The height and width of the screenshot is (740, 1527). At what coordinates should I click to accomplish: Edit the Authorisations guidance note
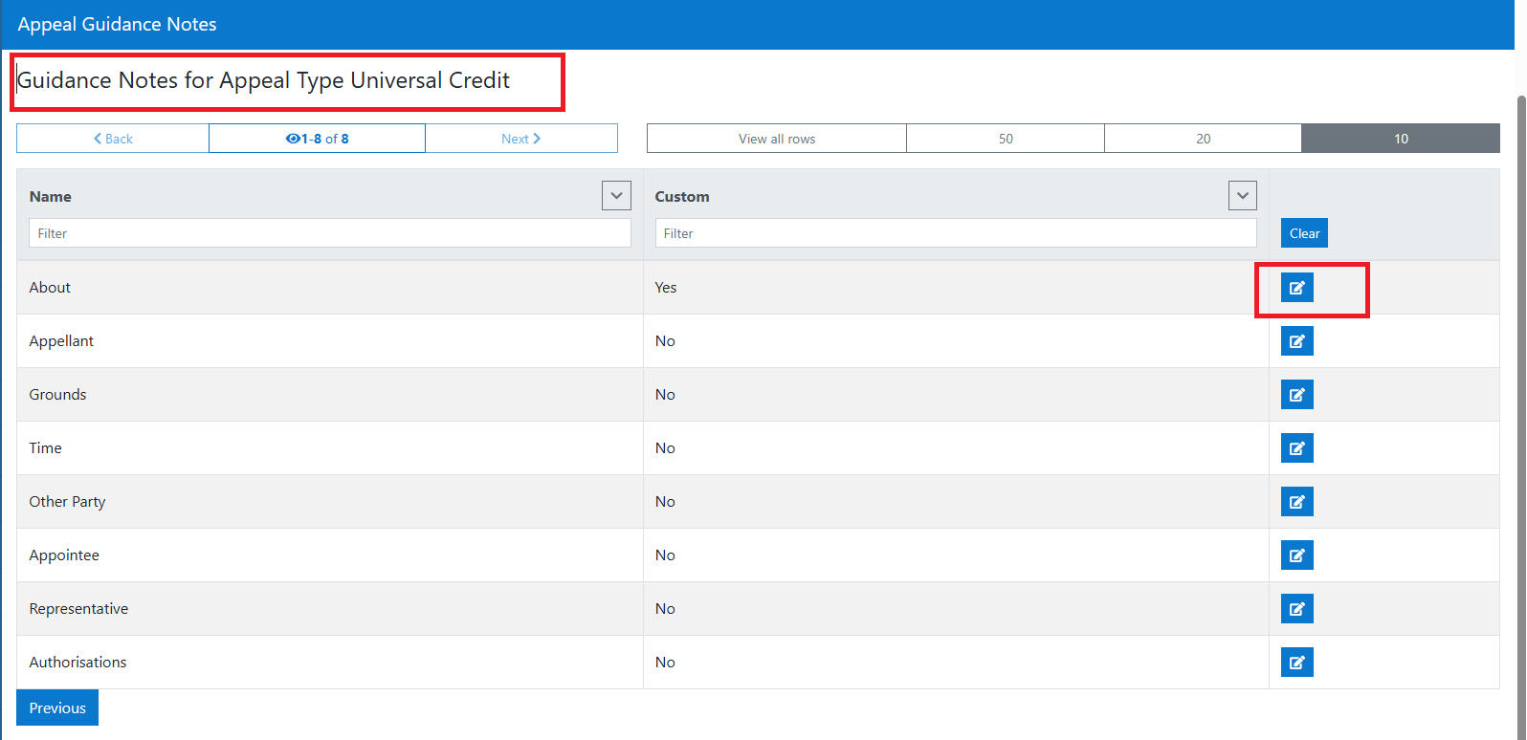tap(1297, 663)
